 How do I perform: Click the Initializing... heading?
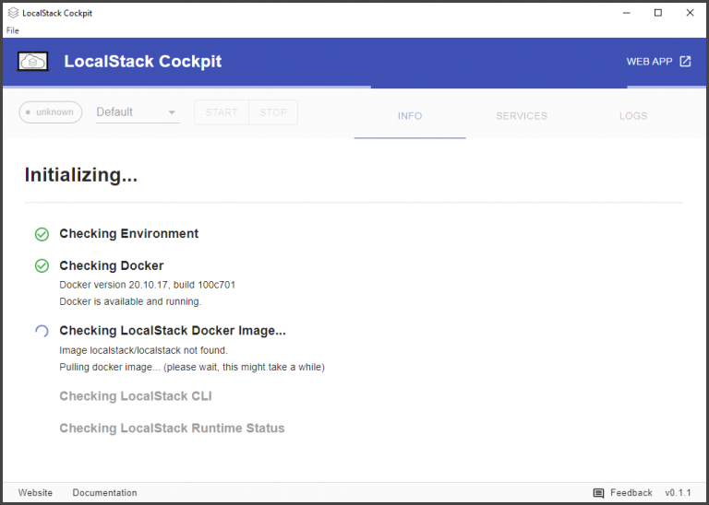pos(81,175)
